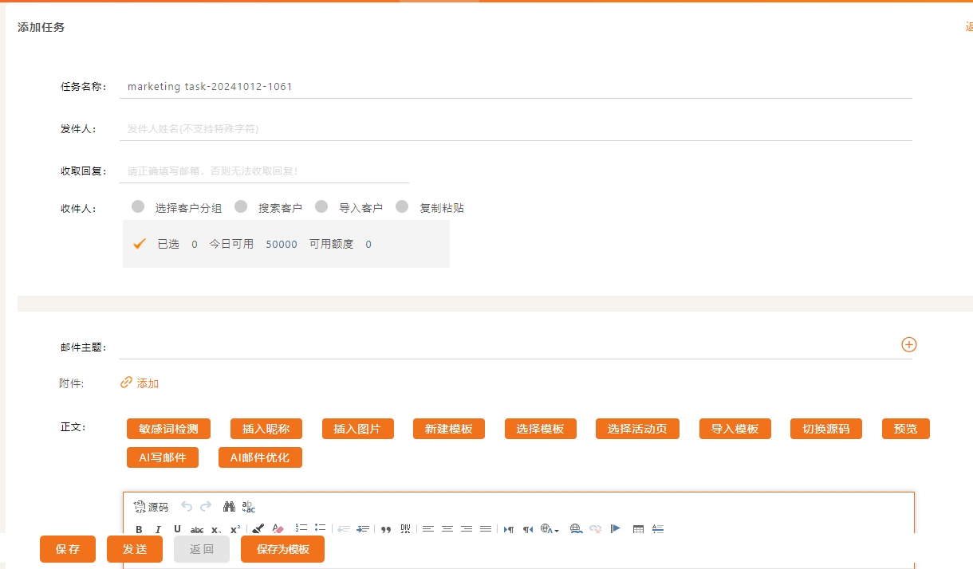Select the 选择客户分组 radio option
The height and width of the screenshot is (569, 973).
click(138, 206)
